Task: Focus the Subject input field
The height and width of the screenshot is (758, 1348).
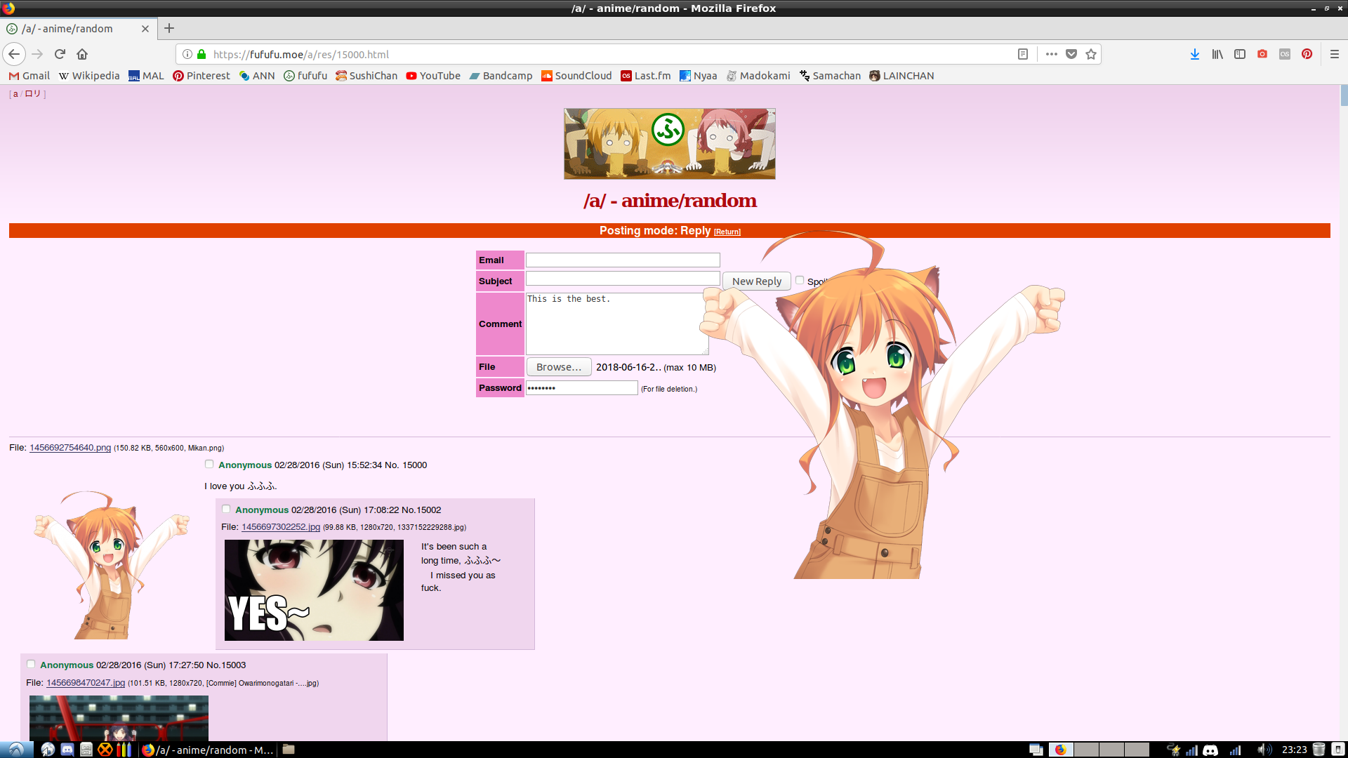Action: 623,279
